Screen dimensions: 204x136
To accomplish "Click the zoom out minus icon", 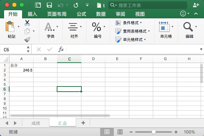I will click(131, 132).
